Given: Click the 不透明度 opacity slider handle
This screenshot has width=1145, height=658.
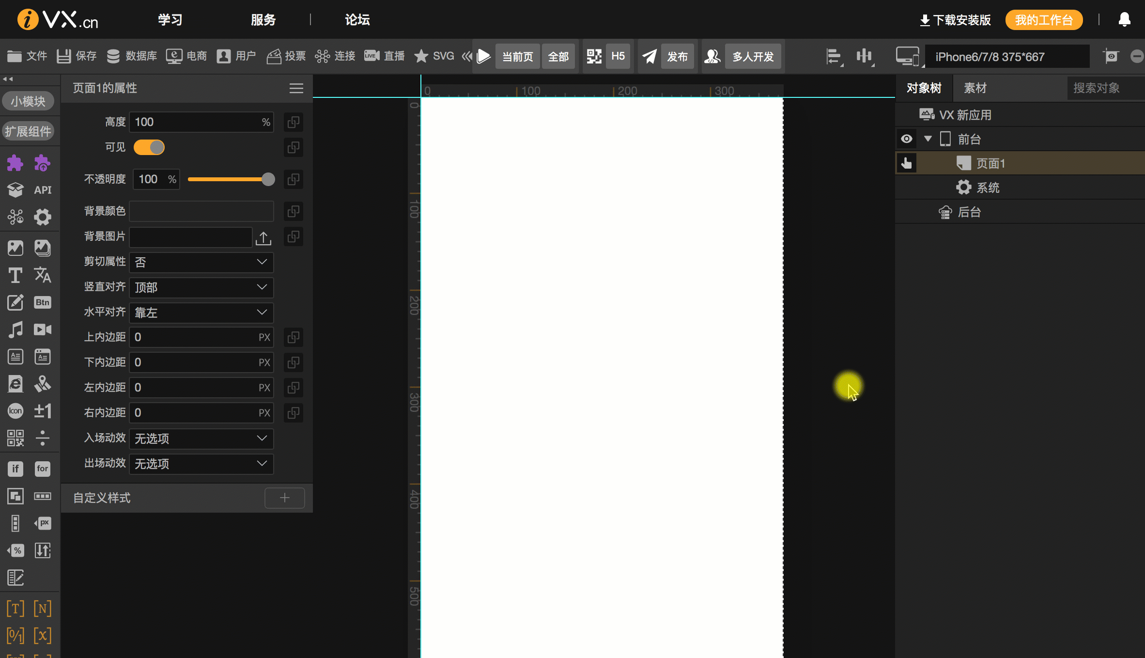Looking at the screenshot, I should tap(268, 179).
